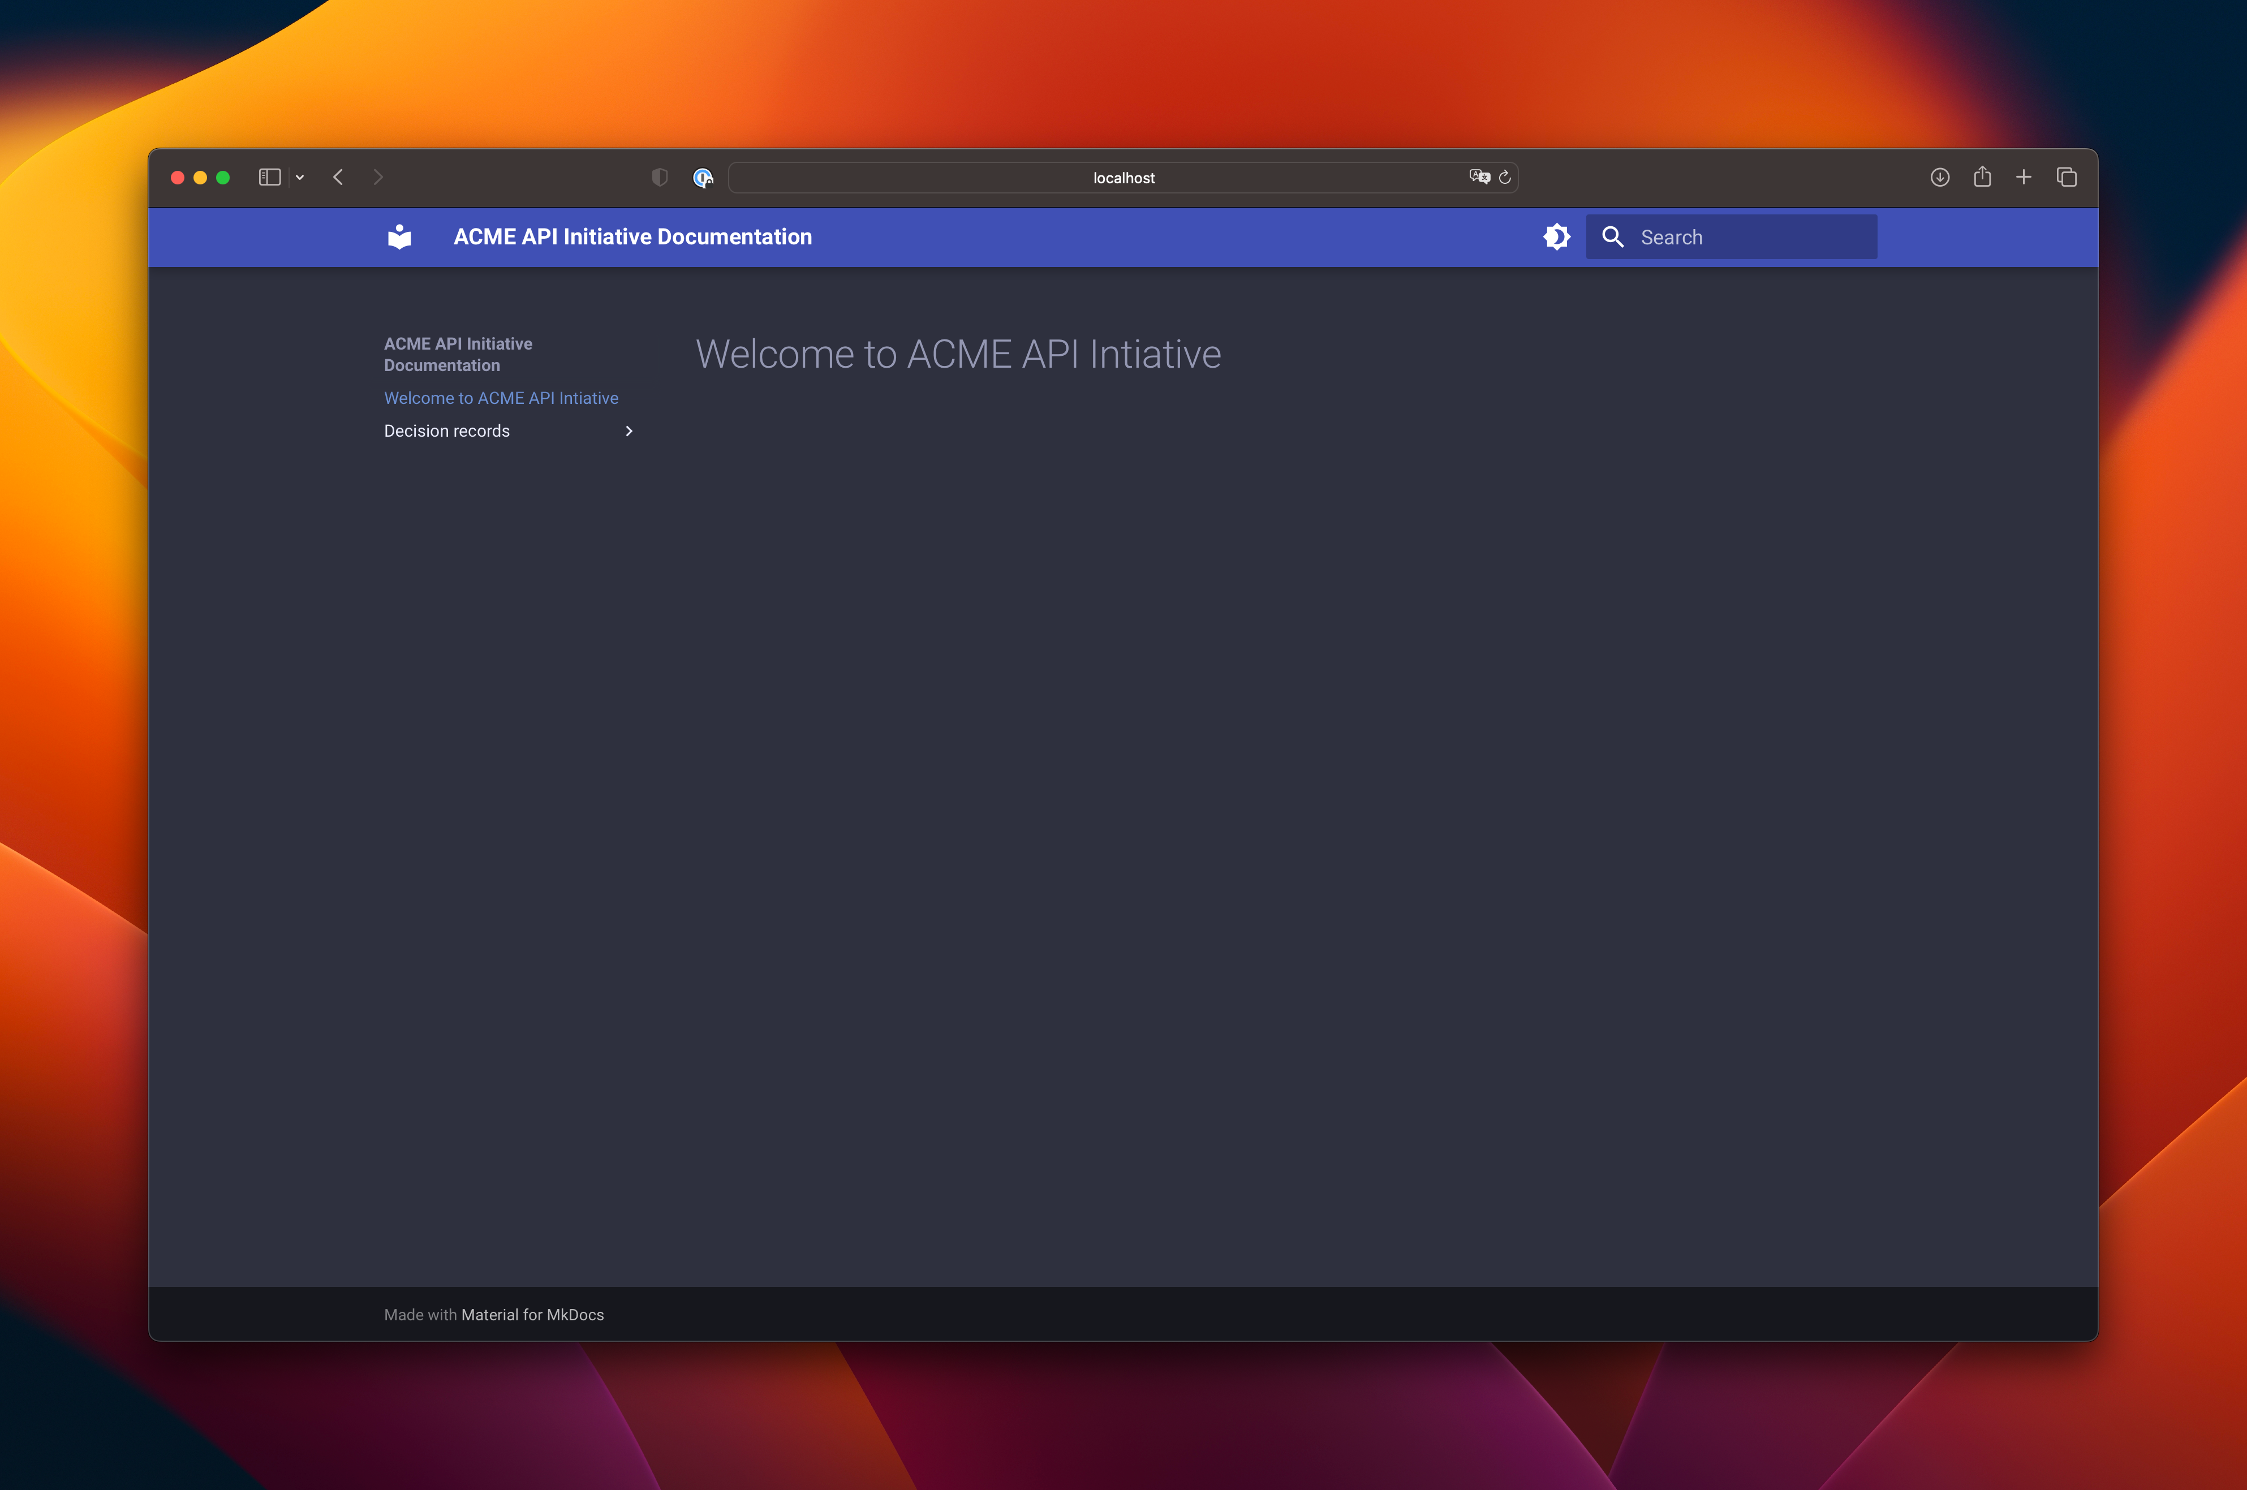Viewport: 2247px width, 1490px height.
Task: Toggle the light/dark color scheme icon
Action: tap(1556, 236)
